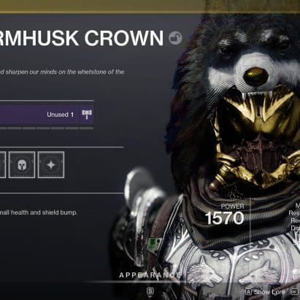The image size is (300, 300).
Task: Click the italic whetstone flavor text
Action: [62, 72]
